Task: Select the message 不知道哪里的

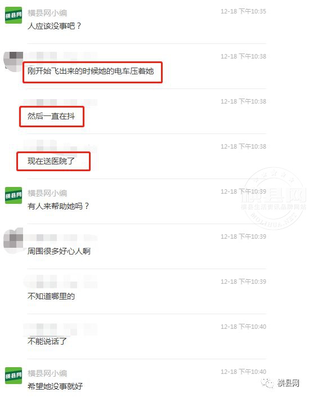Action: [51, 296]
